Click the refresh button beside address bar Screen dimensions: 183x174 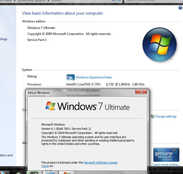click(119, 1)
